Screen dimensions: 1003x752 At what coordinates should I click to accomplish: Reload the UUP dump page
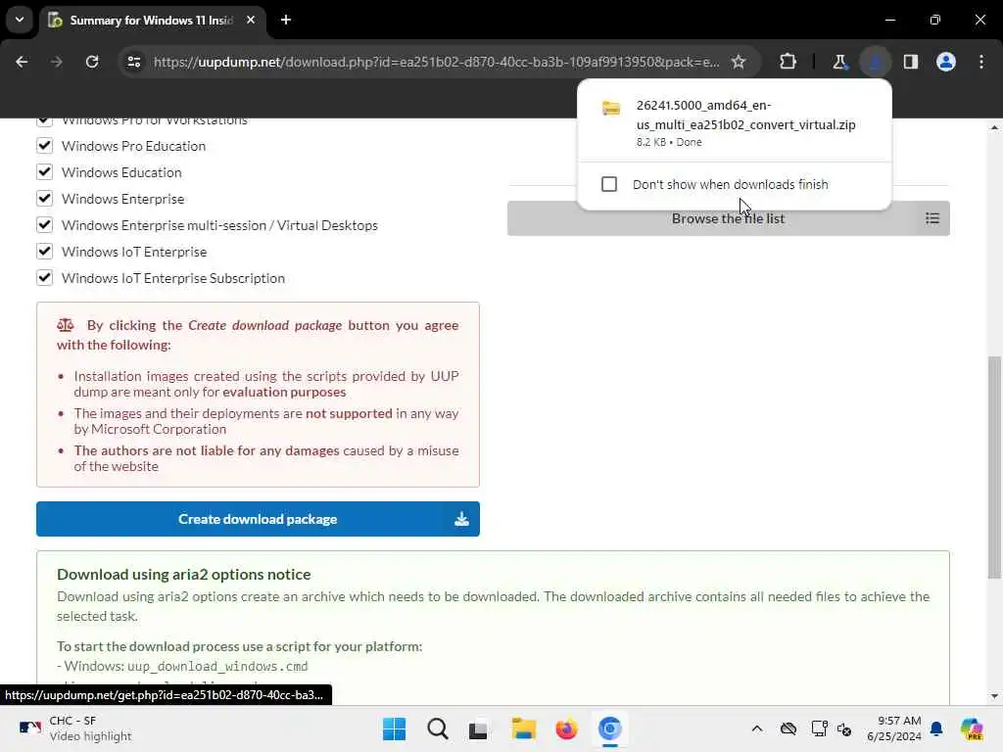tap(92, 62)
